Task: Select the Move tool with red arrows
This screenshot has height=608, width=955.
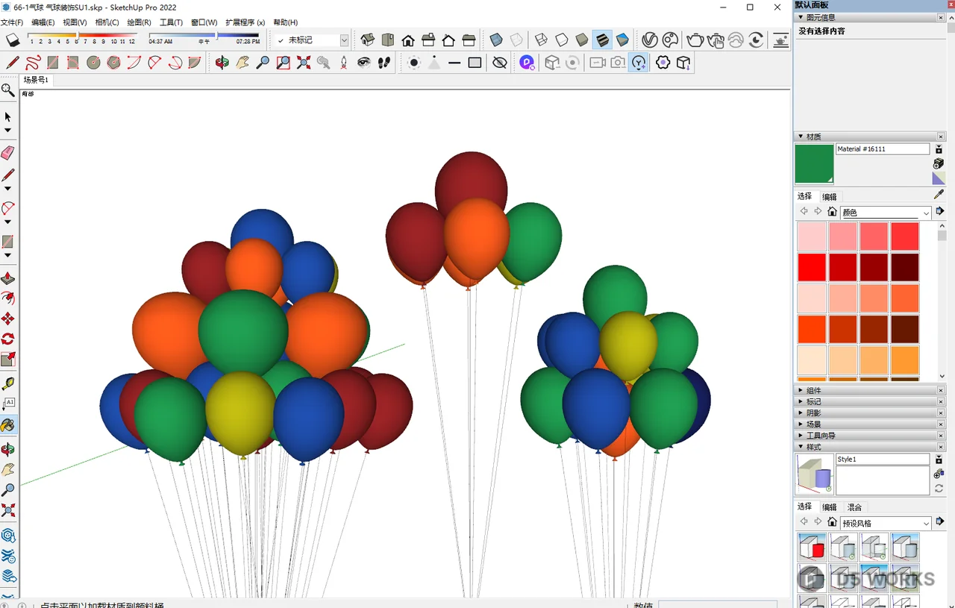Action: pos(8,319)
